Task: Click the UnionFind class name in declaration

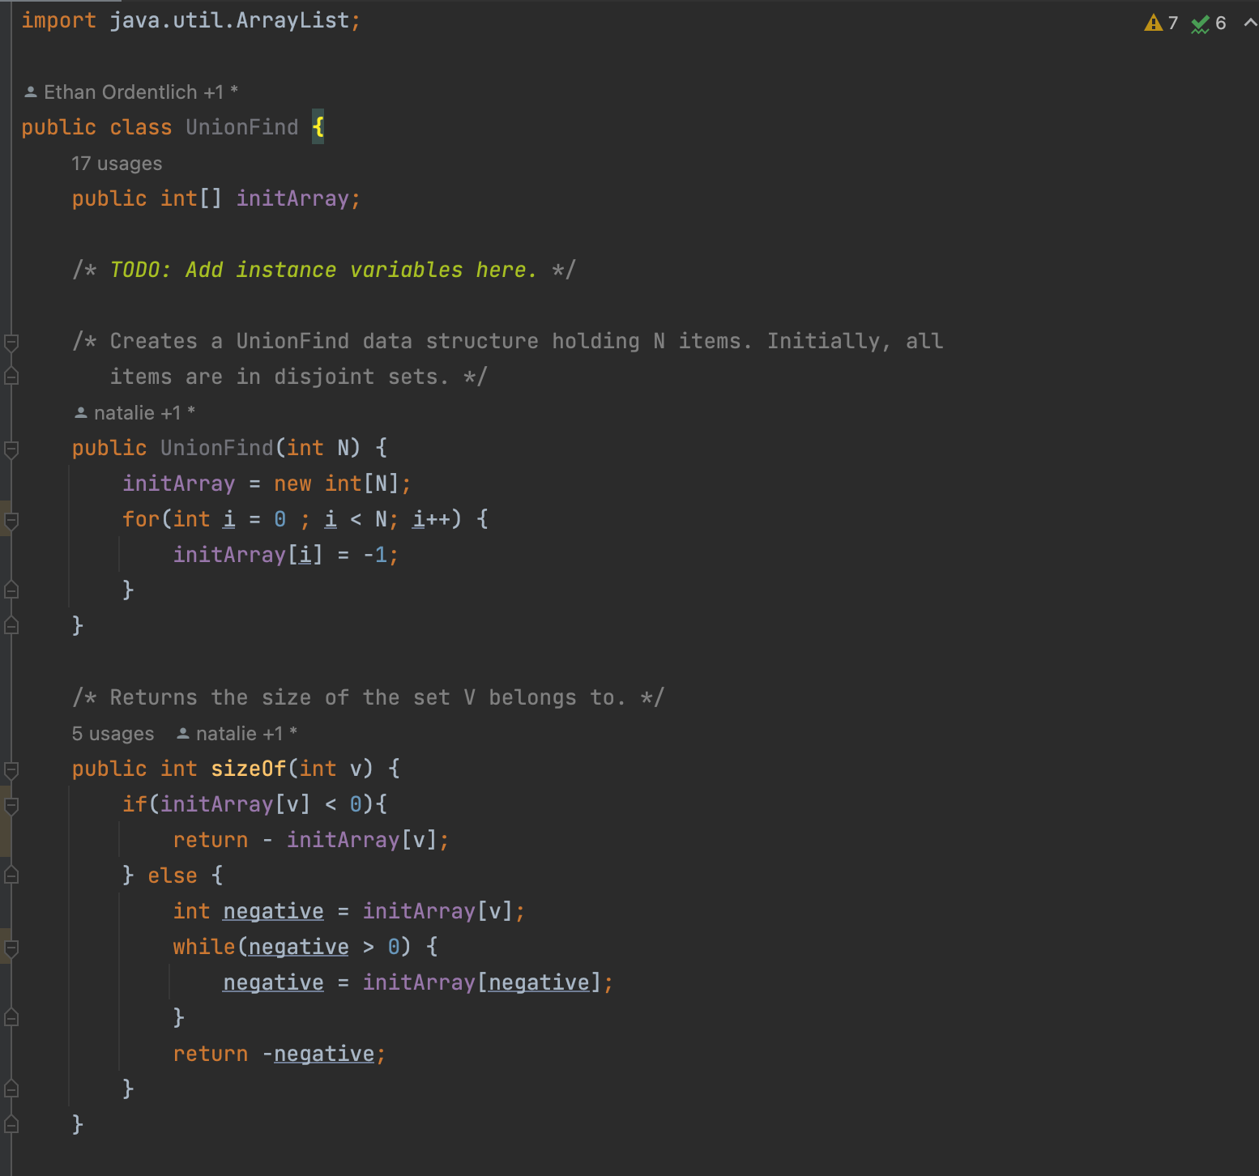Action: (241, 127)
